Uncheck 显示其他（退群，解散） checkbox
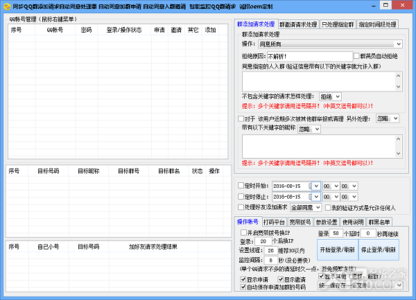 click(321, 276)
